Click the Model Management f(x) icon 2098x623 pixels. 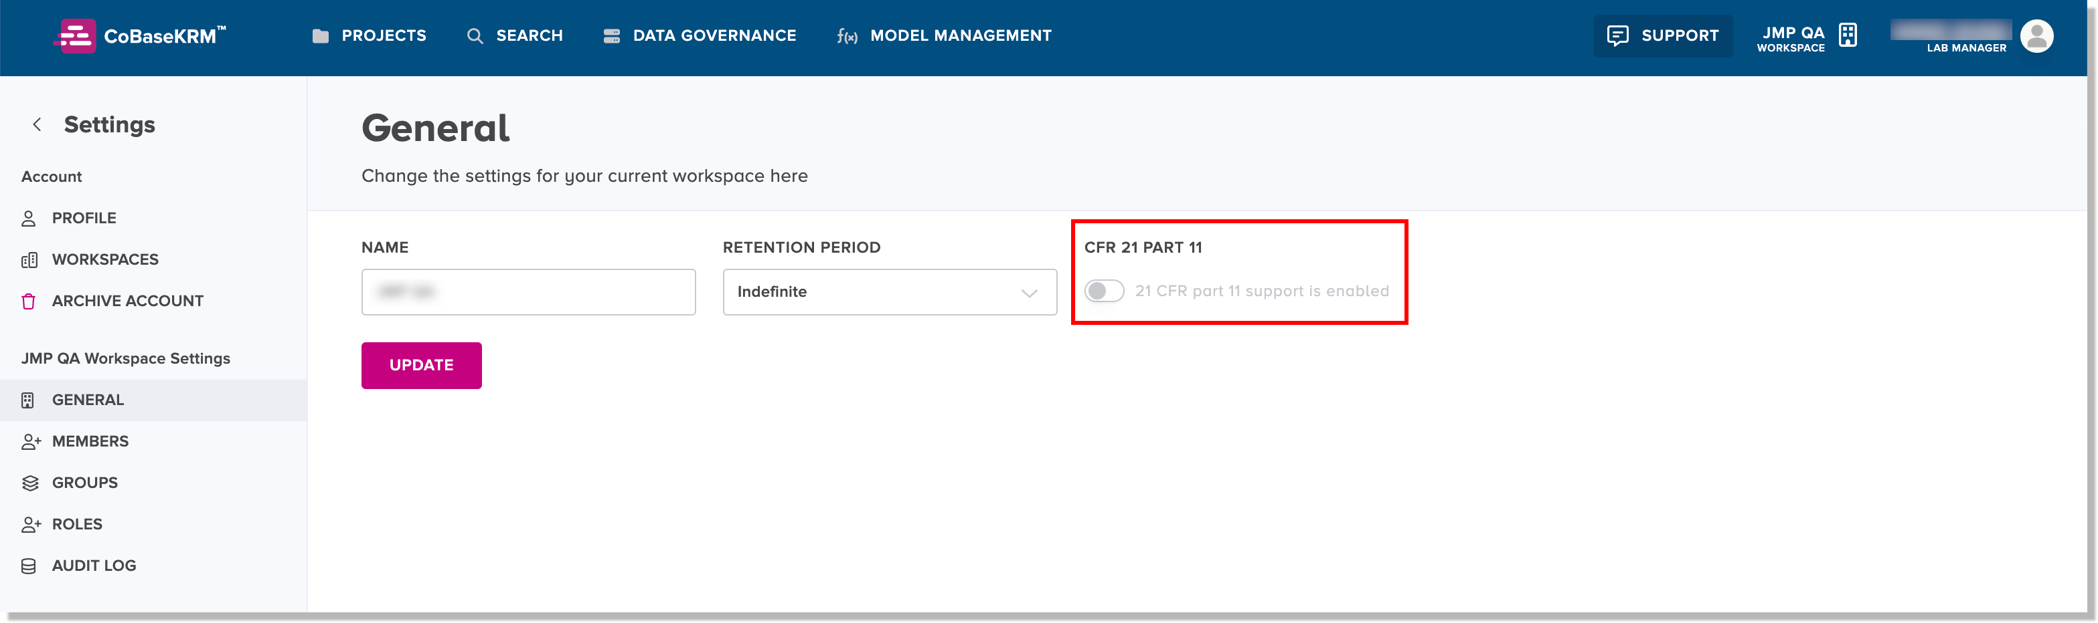click(847, 37)
